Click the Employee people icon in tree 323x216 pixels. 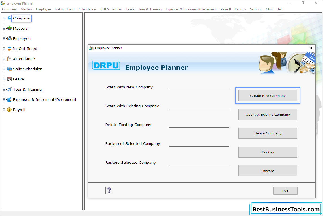tap(10, 38)
